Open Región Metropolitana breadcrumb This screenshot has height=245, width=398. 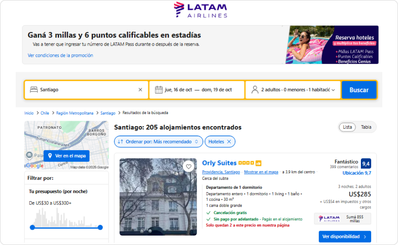75,113
